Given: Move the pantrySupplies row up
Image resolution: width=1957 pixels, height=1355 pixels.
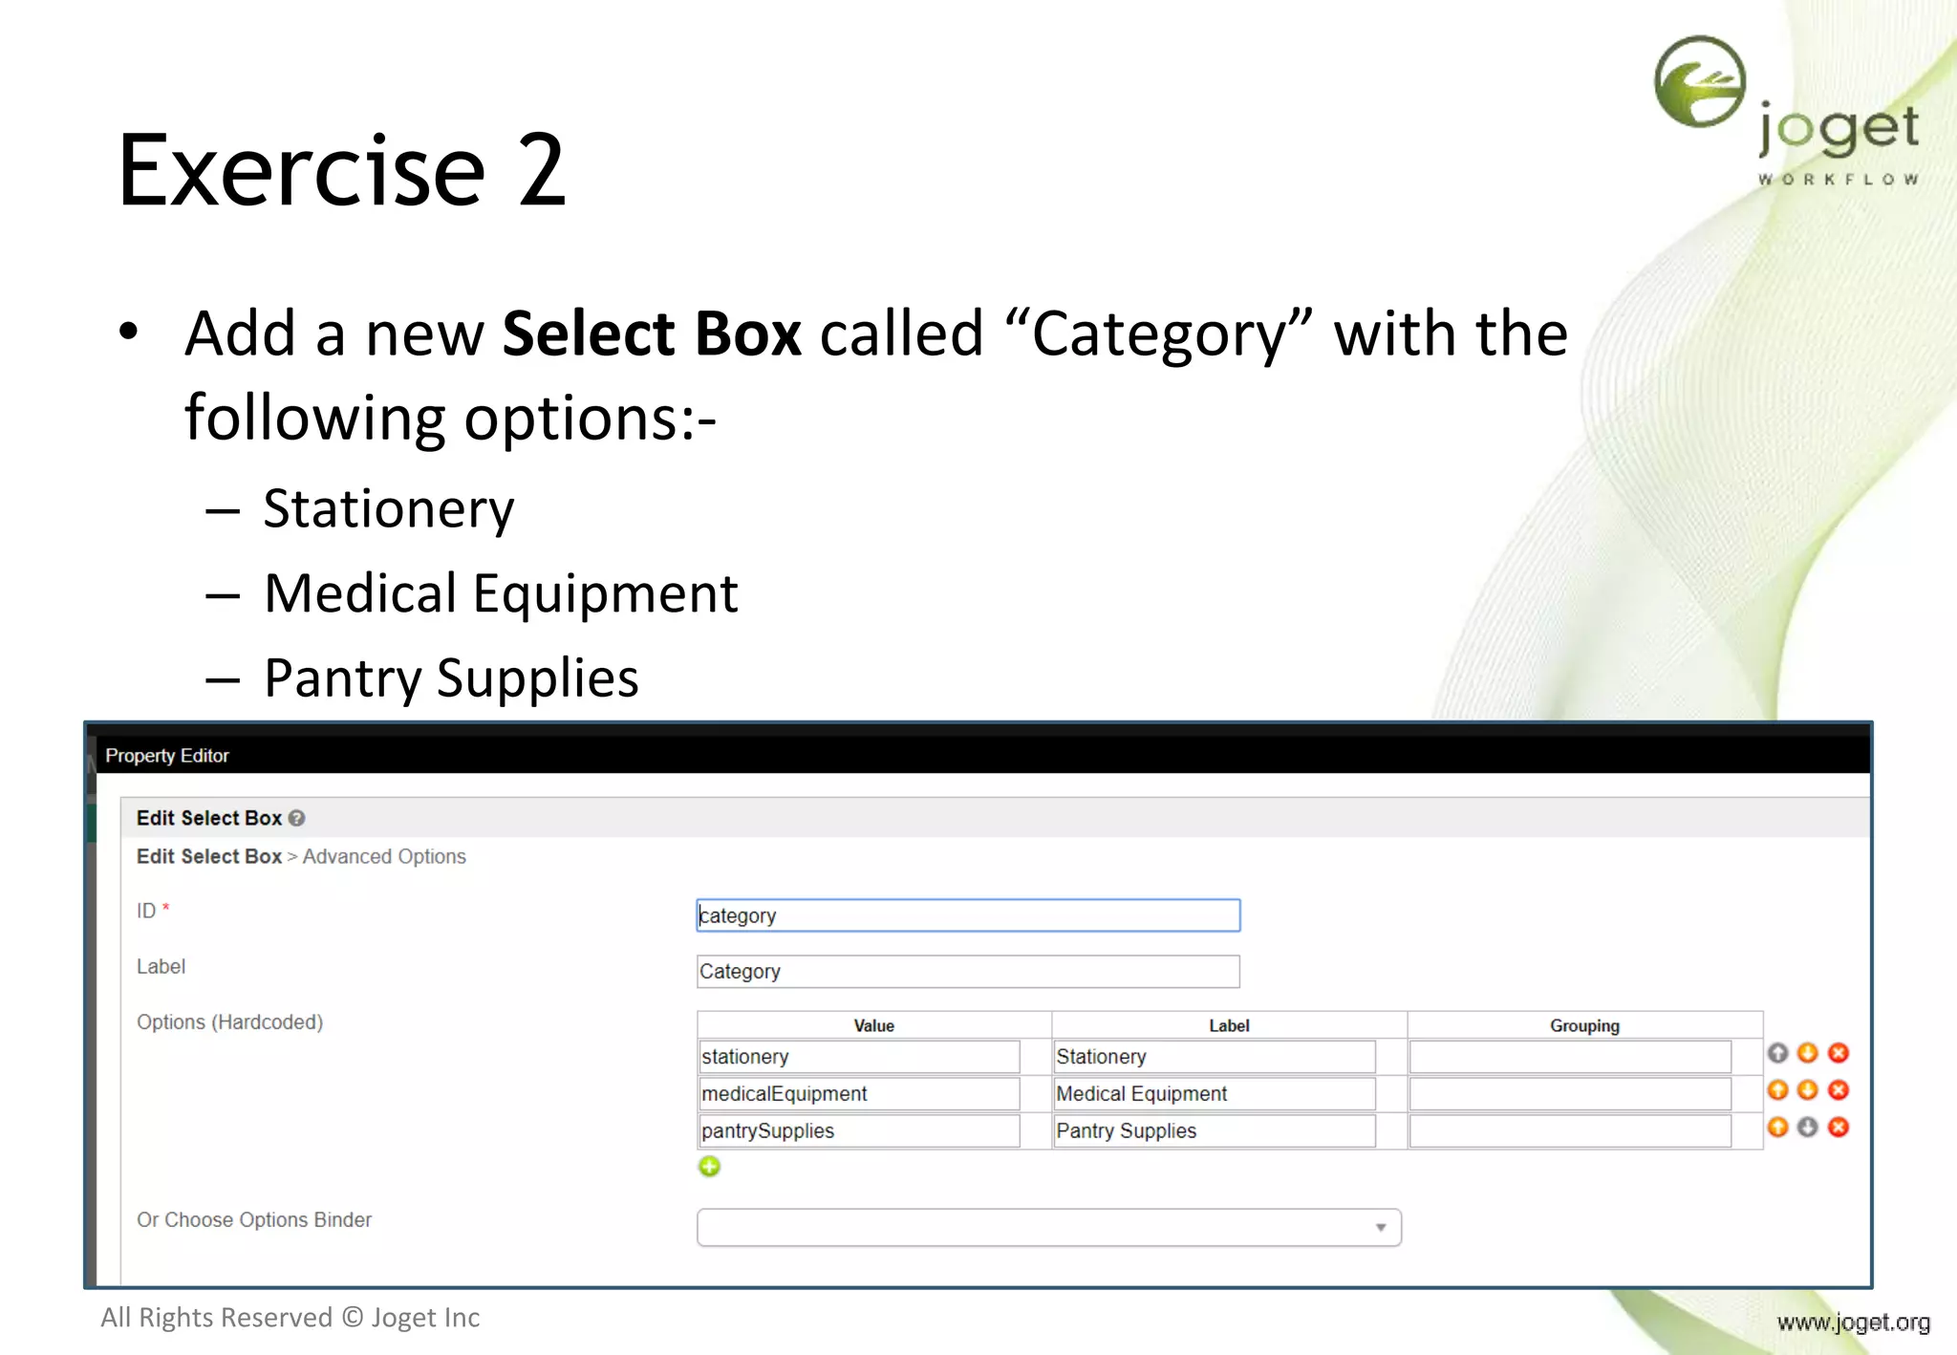Looking at the screenshot, I should click(1777, 1128).
